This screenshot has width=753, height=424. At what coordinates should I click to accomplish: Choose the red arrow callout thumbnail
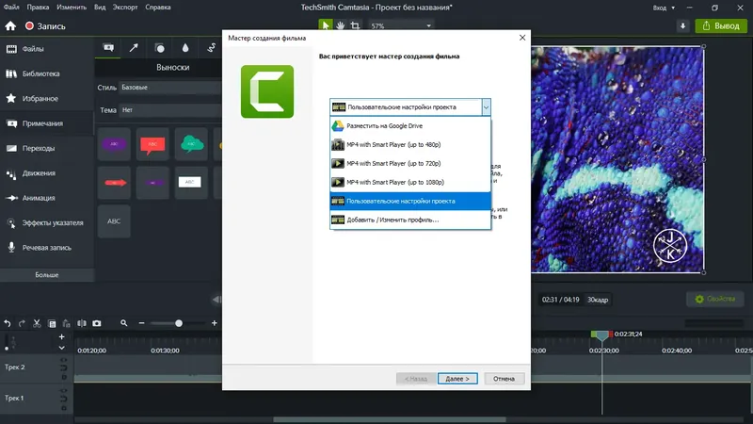tap(114, 183)
